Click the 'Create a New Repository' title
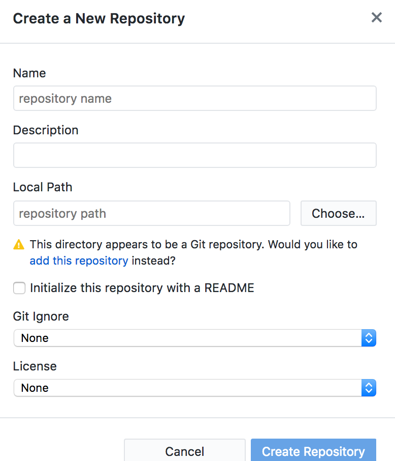 point(99,18)
